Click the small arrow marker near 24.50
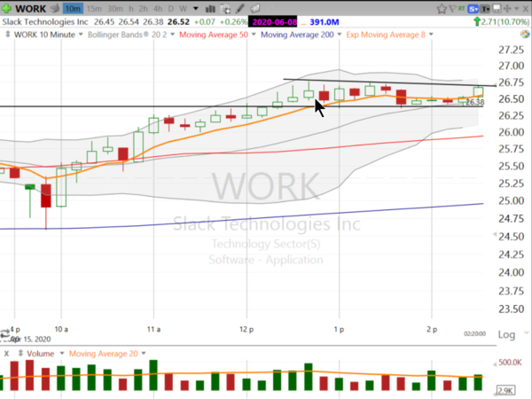Screen dimensions: 532x399 (495, 234)
